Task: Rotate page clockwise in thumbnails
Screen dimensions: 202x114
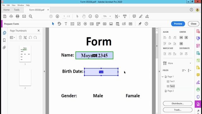Action: click(x=35, y=37)
